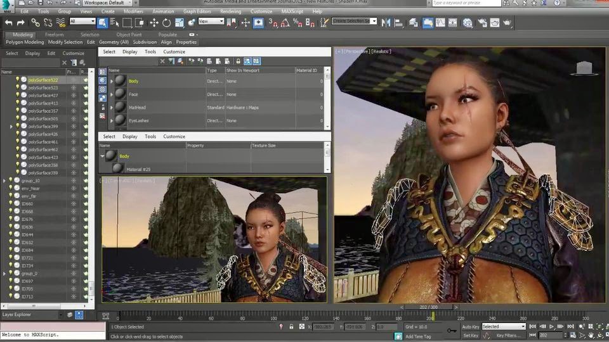The image size is (609, 342).
Task: Open the Modifiers menu
Action: tap(133, 11)
